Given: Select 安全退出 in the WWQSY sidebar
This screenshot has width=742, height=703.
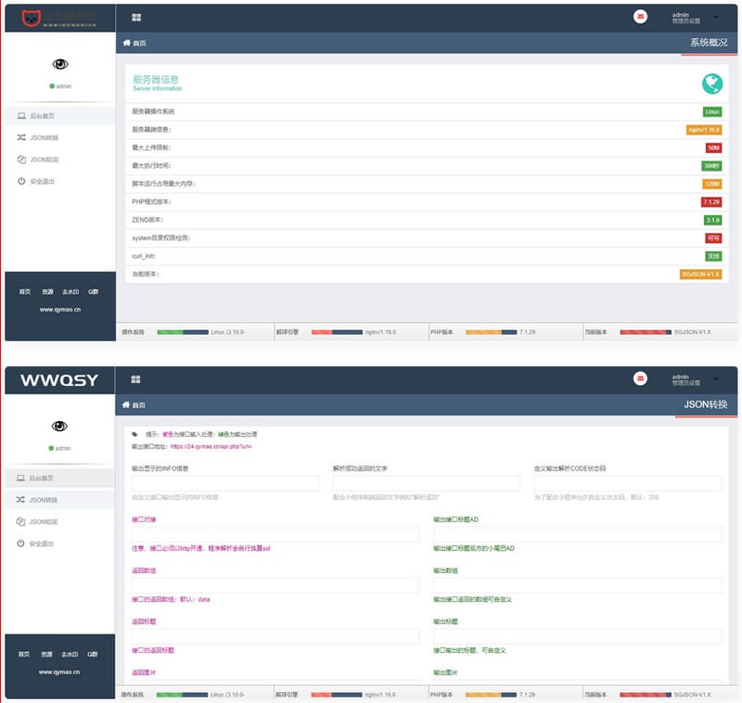Looking at the screenshot, I should 43,543.
